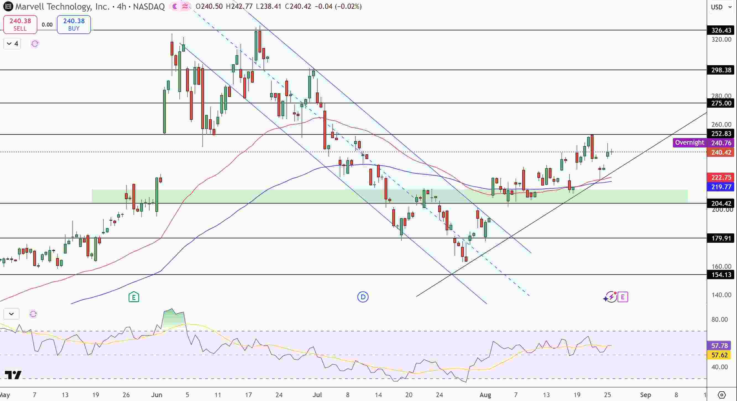Click the Marvell Technology symbol logo icon
This screenshot has height=401, width=737.
point(8,6)
